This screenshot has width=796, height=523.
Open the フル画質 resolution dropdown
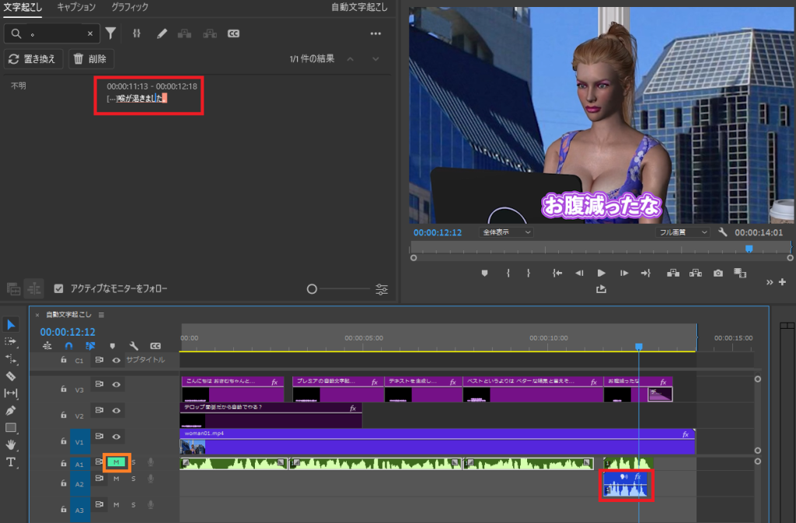683,232
